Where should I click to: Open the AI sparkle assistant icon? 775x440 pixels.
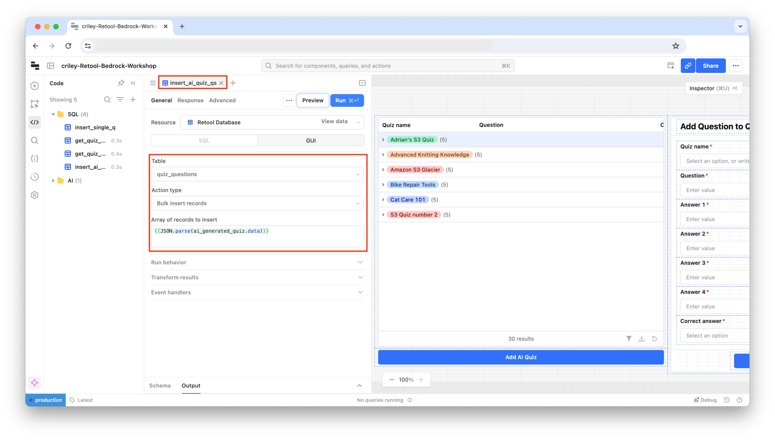pos(35,383)
